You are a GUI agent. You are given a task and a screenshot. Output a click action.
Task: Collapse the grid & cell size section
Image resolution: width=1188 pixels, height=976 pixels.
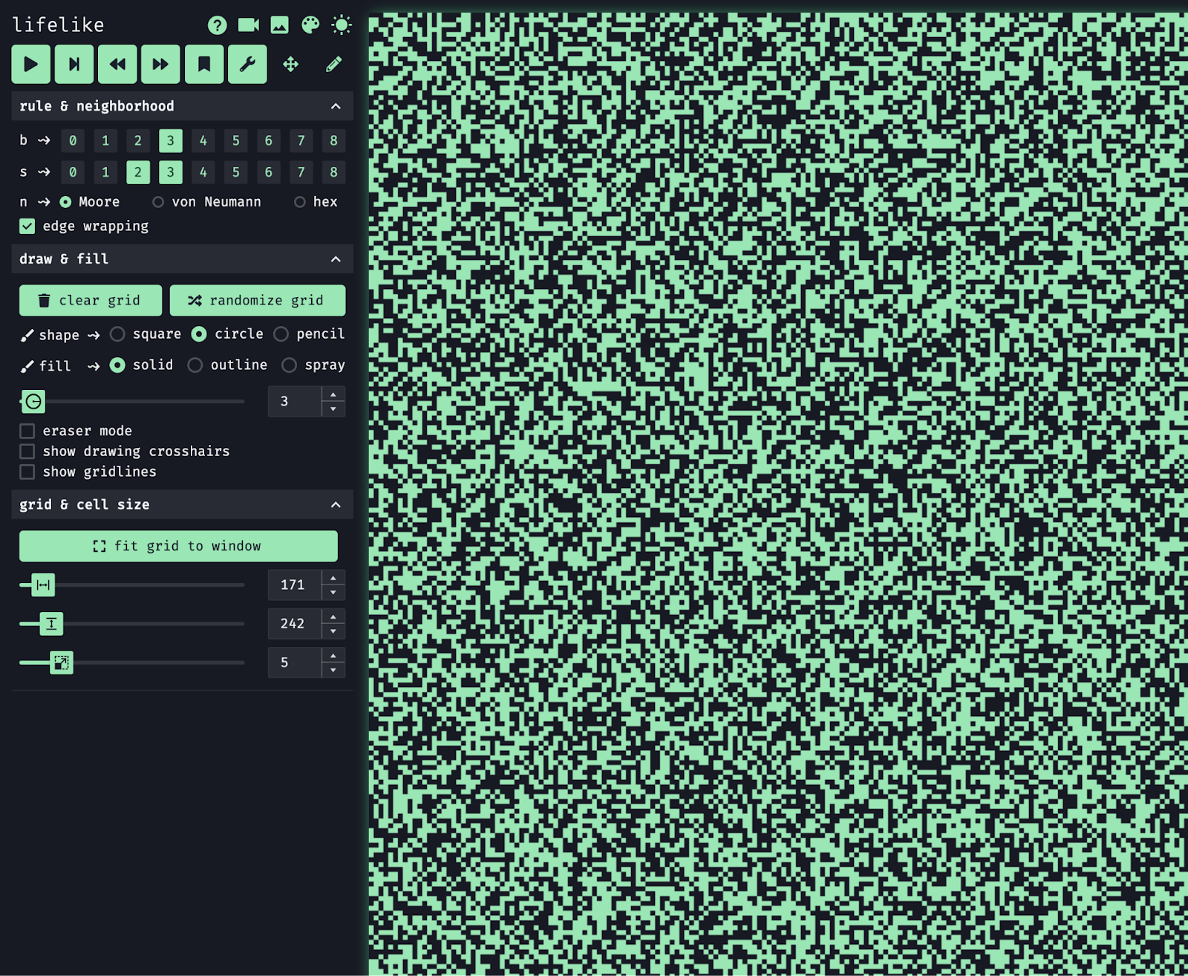(336, 505)
